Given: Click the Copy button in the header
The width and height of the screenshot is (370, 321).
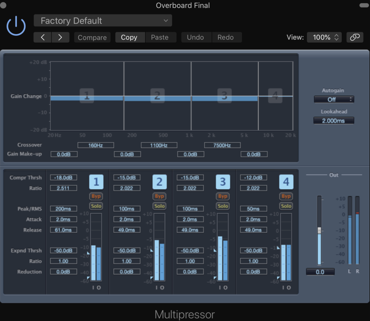Looking at the screenshot, I should tap(130, 37).
